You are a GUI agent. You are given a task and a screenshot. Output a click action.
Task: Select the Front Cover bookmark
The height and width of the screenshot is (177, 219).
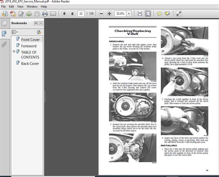click(30, 40)
